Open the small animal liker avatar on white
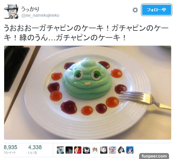175x159 pixels. coord(95,150)
